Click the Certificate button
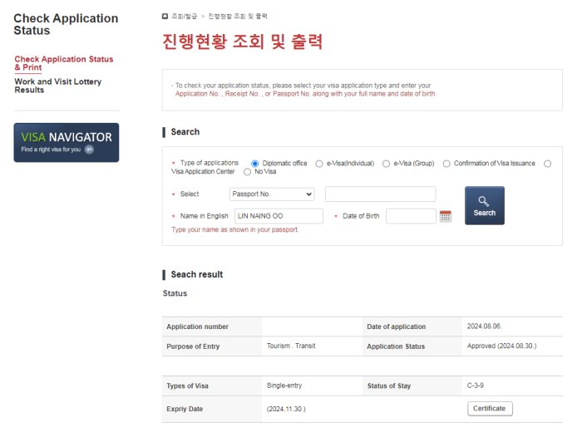Viewport: 577px width, 442px height. 490,409
